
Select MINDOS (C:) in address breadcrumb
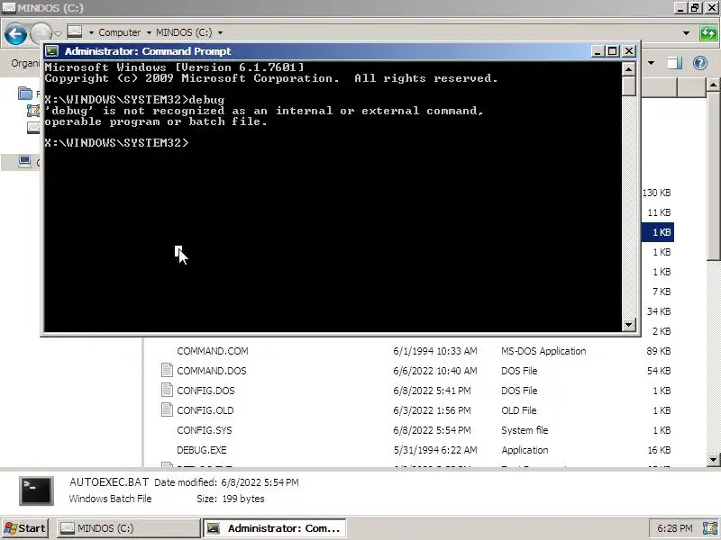tap(184, 32)
